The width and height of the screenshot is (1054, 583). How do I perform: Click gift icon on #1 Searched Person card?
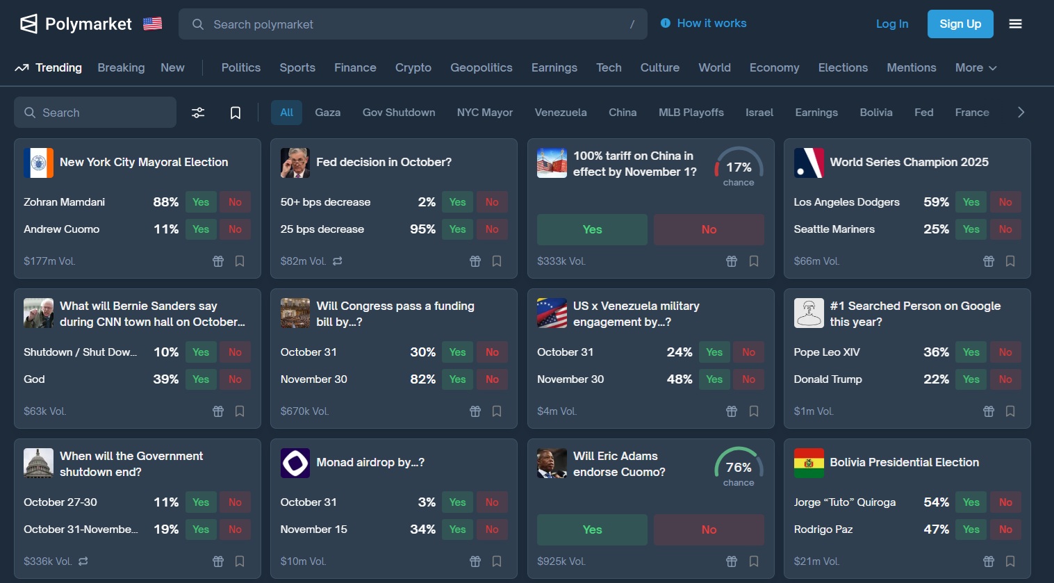(x=989, y=411)
